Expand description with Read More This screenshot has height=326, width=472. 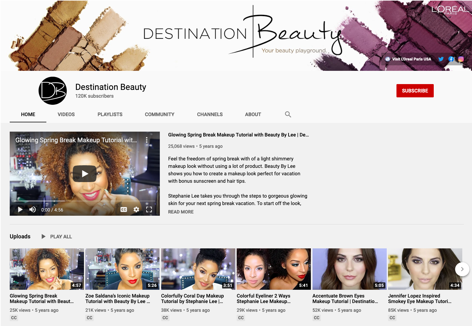pos(181,212)
